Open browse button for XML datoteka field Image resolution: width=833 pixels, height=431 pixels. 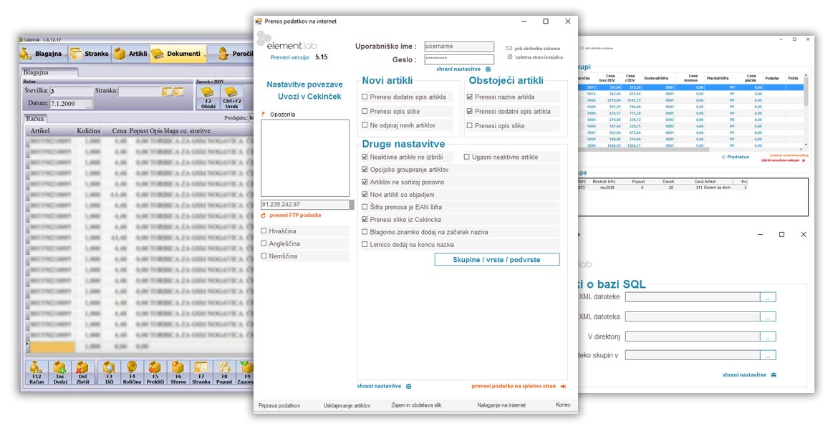[768, 317]
